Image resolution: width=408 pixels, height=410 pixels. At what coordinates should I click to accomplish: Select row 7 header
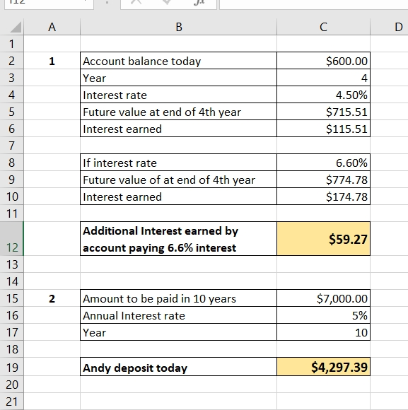tap(11, 146)
